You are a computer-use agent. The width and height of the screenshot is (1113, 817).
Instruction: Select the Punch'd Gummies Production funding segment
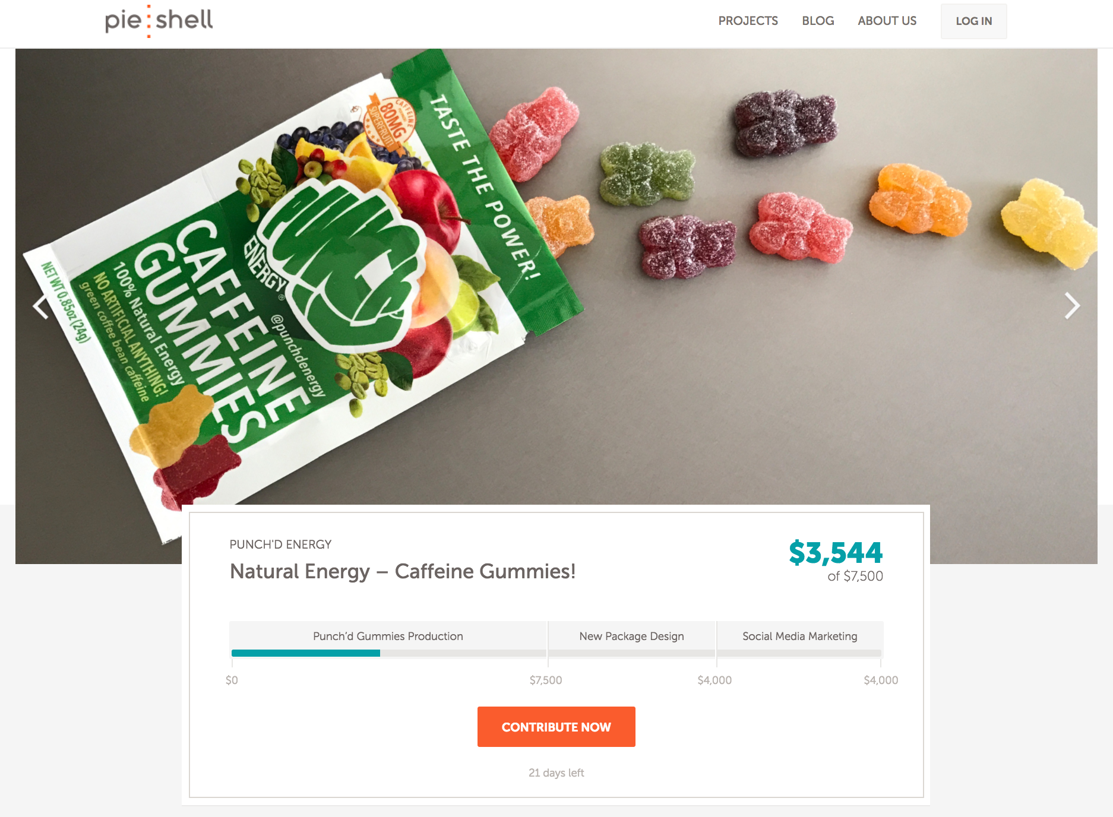388,636
